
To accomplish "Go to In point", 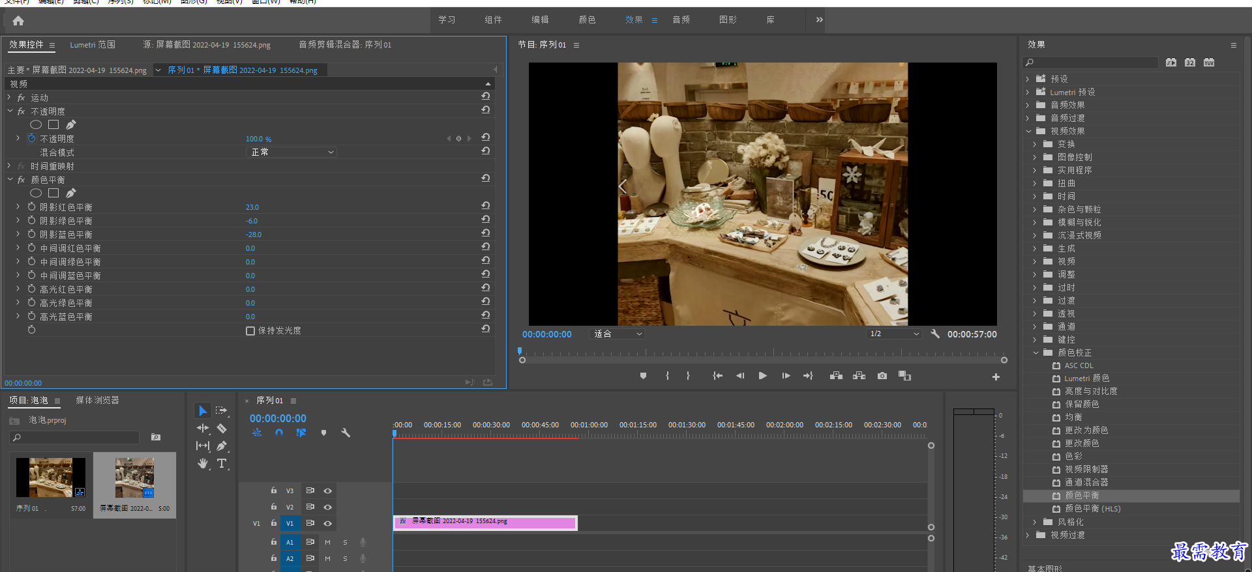I will (x=717, y=376).
